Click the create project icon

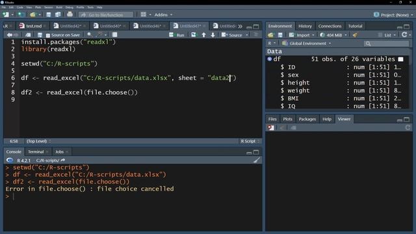(x=21, y=14)
